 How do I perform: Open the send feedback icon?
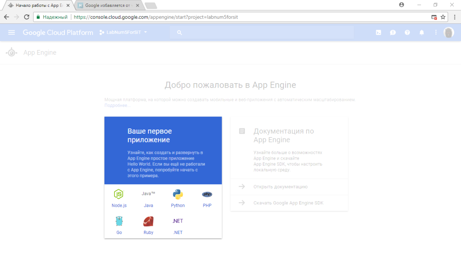[393, 33]
